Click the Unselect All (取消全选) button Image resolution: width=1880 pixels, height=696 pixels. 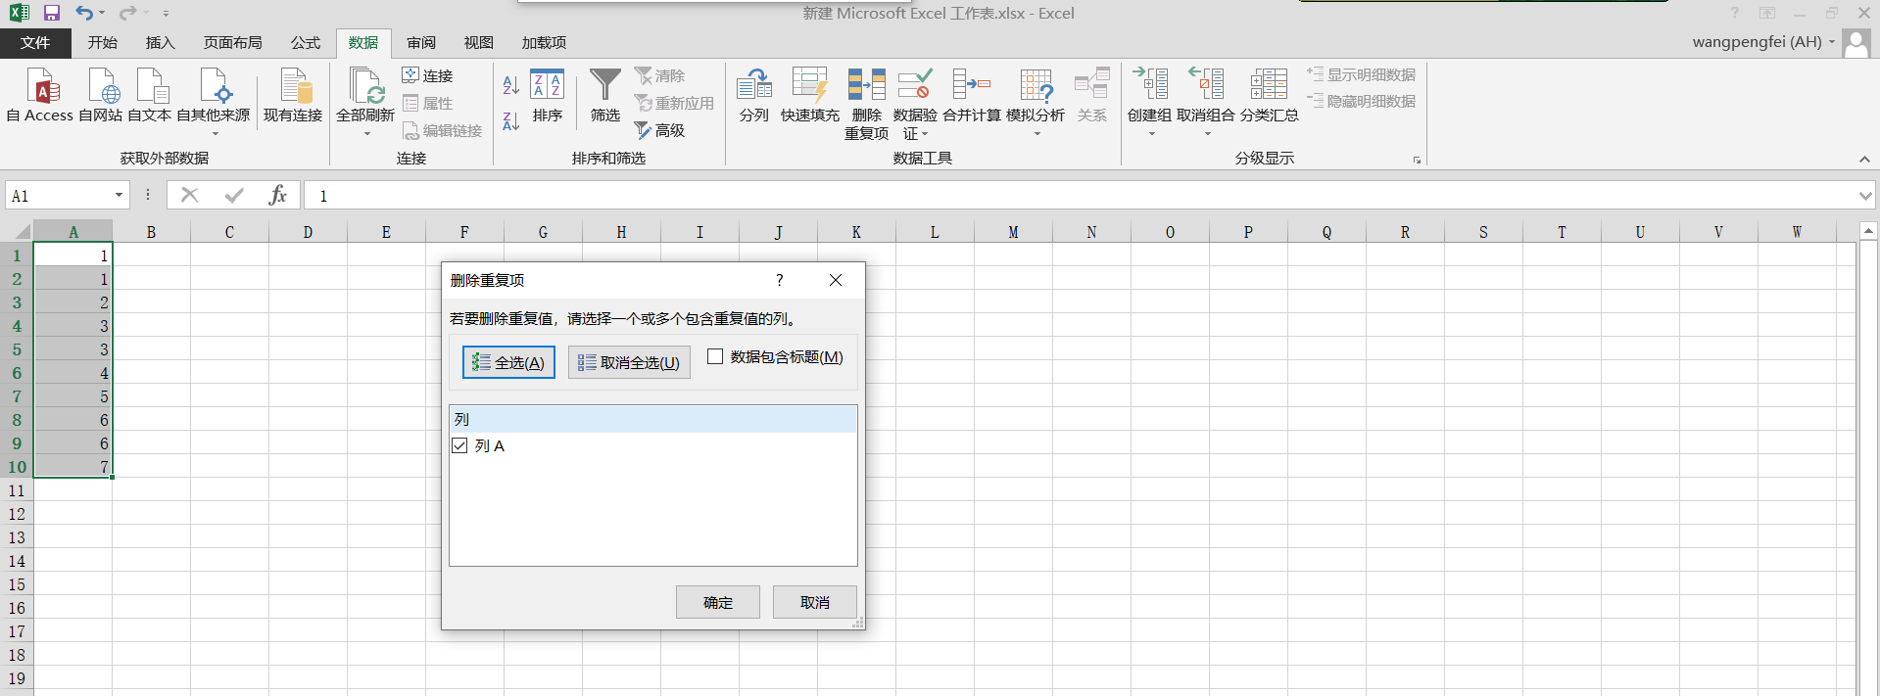629,362
